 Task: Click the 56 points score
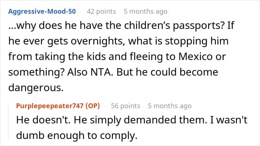click(x=126, y=106)
